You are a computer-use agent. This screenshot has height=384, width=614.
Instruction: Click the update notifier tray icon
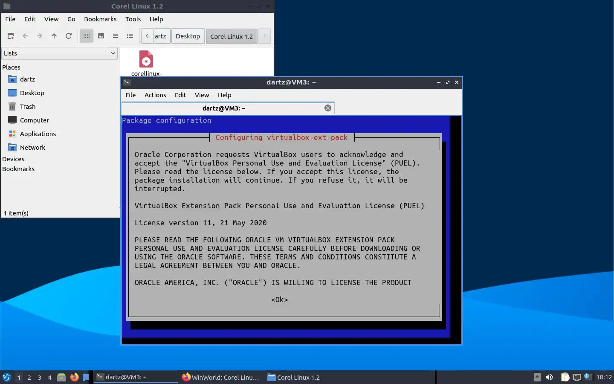(588, 376)
